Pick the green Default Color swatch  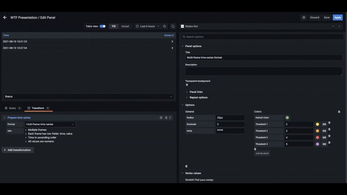(x=287, y=118)
